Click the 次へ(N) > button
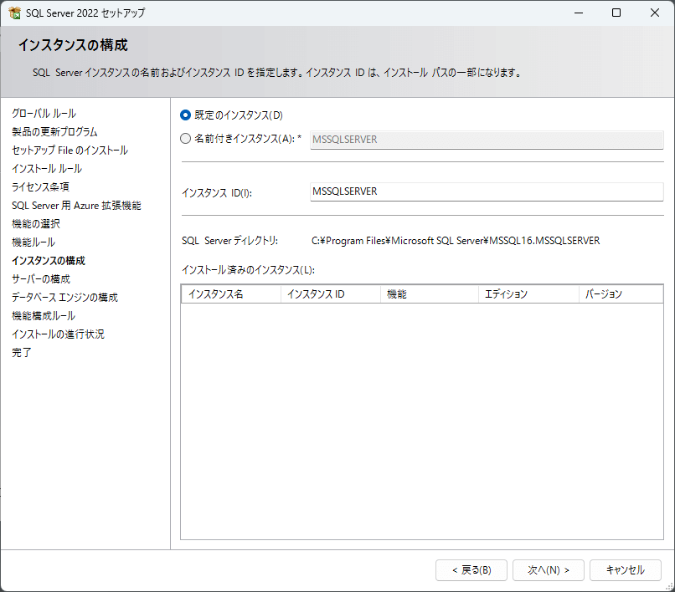 coord(548,570)
